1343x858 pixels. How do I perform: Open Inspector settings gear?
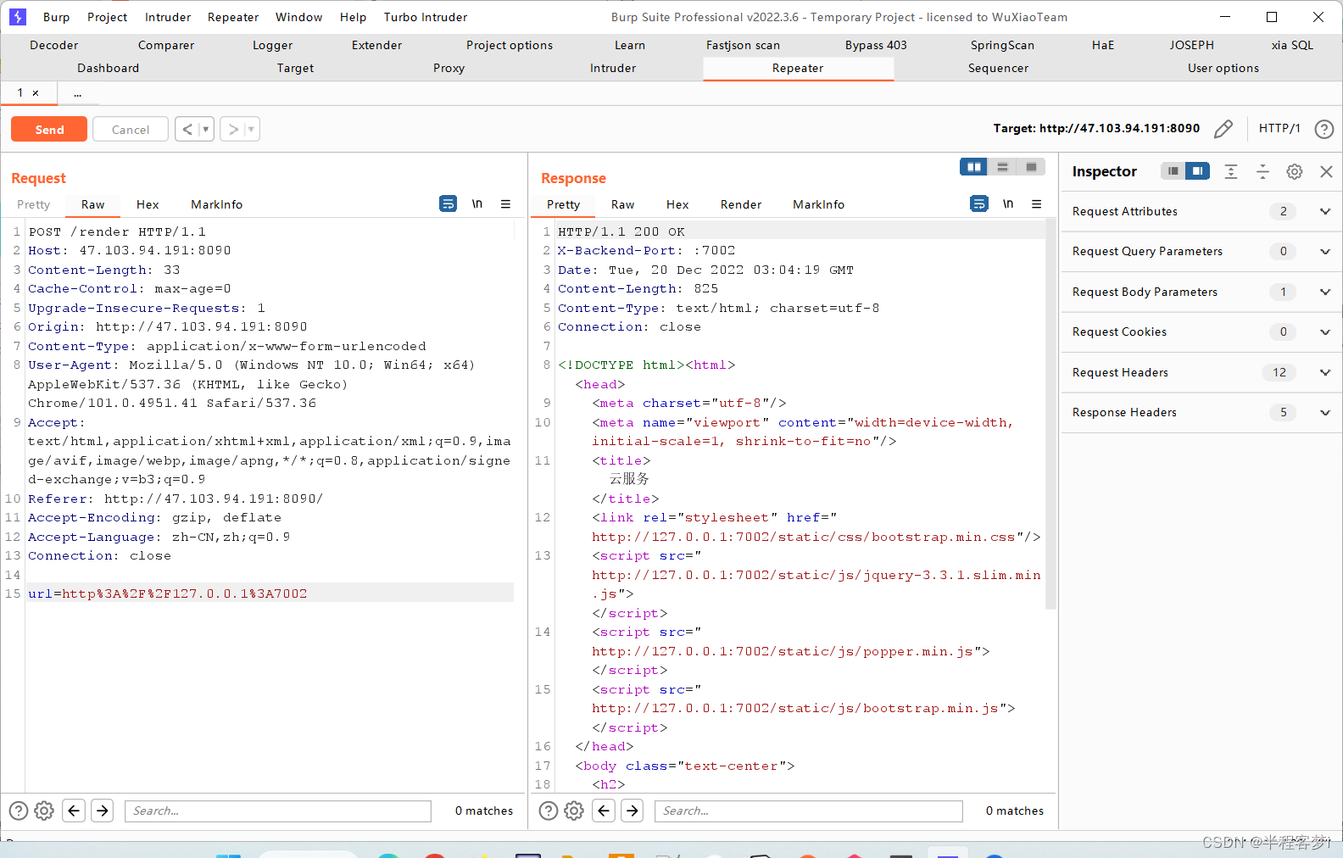(x=1294, y=171)
